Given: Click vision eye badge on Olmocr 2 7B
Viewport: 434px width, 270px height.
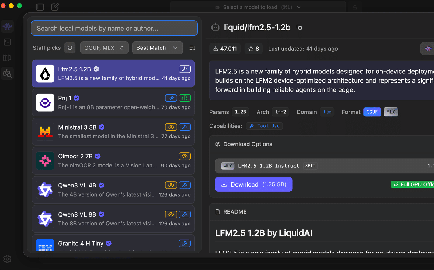Looking at the screenshot, I should pos(185,156).
